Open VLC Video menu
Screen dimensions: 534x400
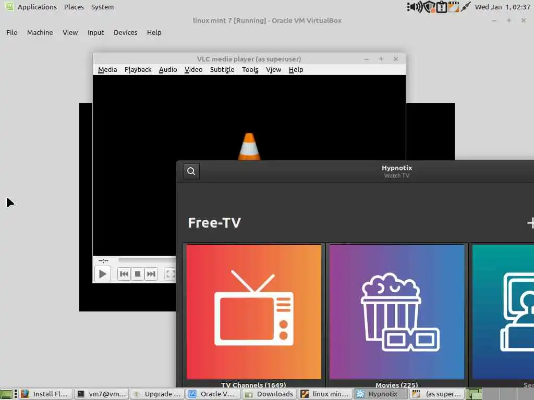[193, 69]
